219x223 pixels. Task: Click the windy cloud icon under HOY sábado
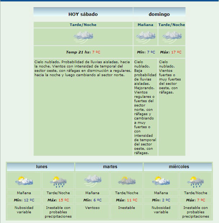[83, 36]
